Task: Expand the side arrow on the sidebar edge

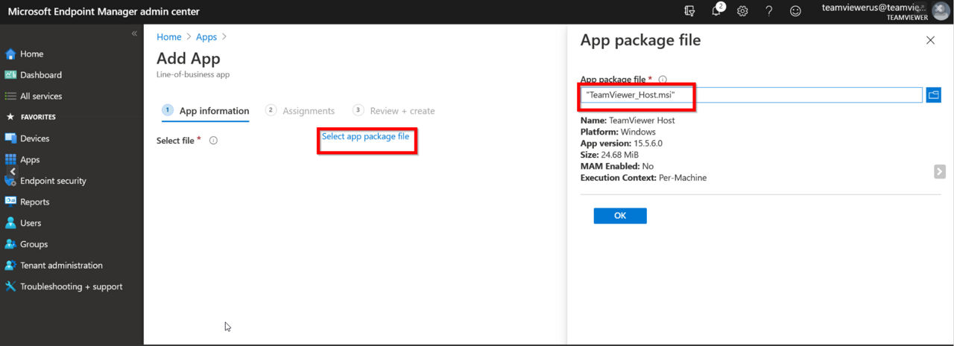Action: pyautogui.click(x=12, y=172)
